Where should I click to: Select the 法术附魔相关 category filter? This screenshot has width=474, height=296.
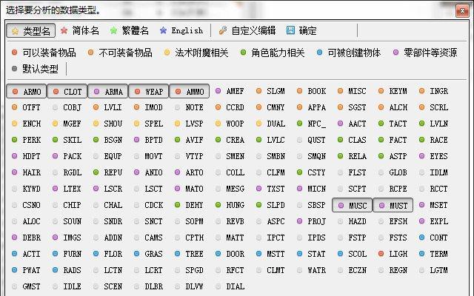coord(196,53)
